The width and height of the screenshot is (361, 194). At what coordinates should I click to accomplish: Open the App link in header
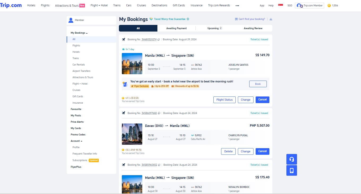pyautogui.click(x=262, y=6)
